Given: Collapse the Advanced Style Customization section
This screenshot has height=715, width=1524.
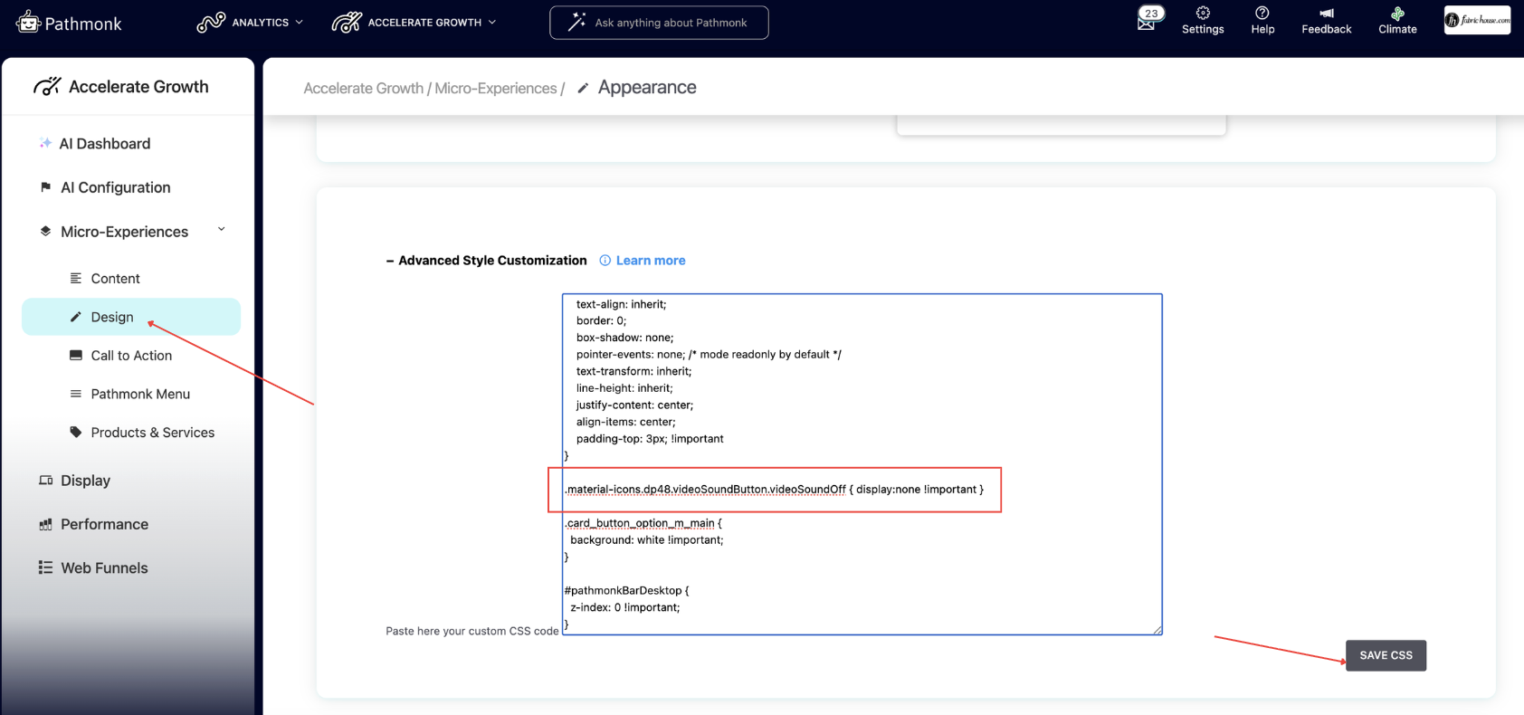Looking at the screenshot, I should point(390,261).
